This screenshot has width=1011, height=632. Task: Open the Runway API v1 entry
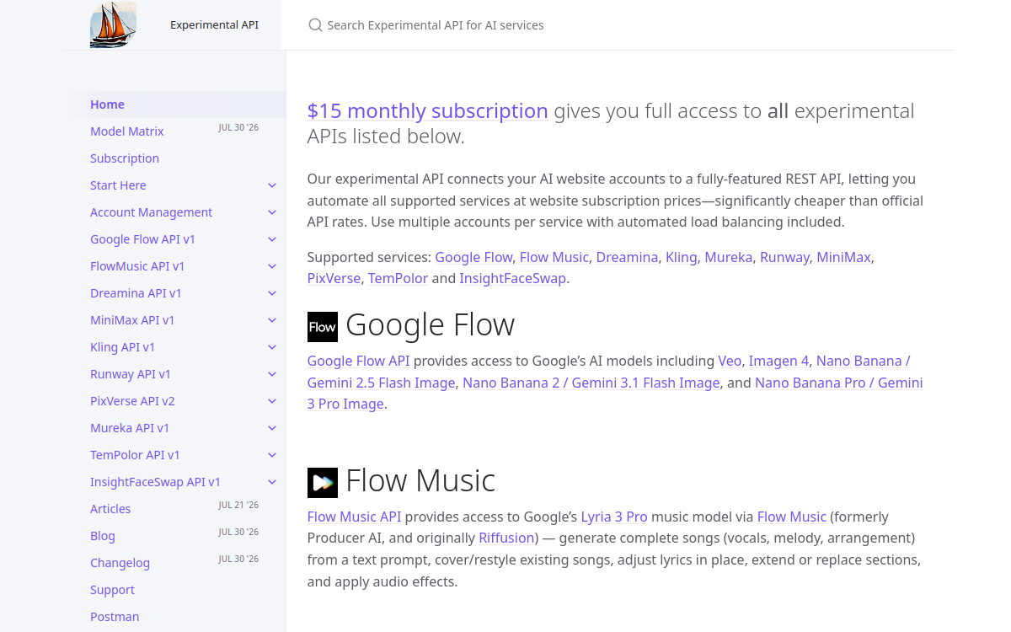(x=131, y=374)
